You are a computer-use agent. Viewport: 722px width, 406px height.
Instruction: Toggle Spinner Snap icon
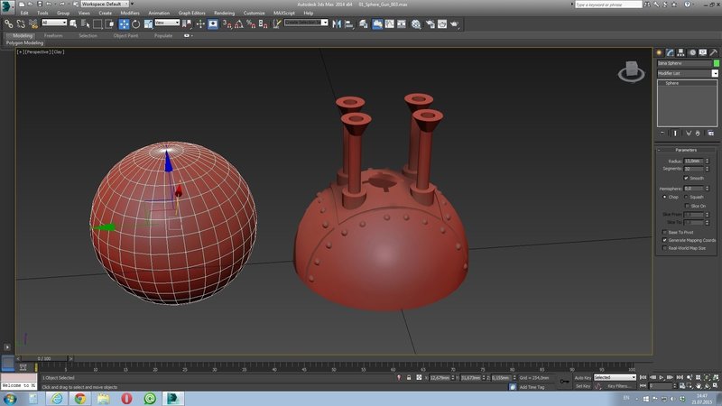point(263,23)
